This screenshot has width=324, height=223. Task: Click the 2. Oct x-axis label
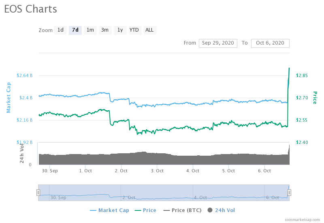(x=121, y=171)
